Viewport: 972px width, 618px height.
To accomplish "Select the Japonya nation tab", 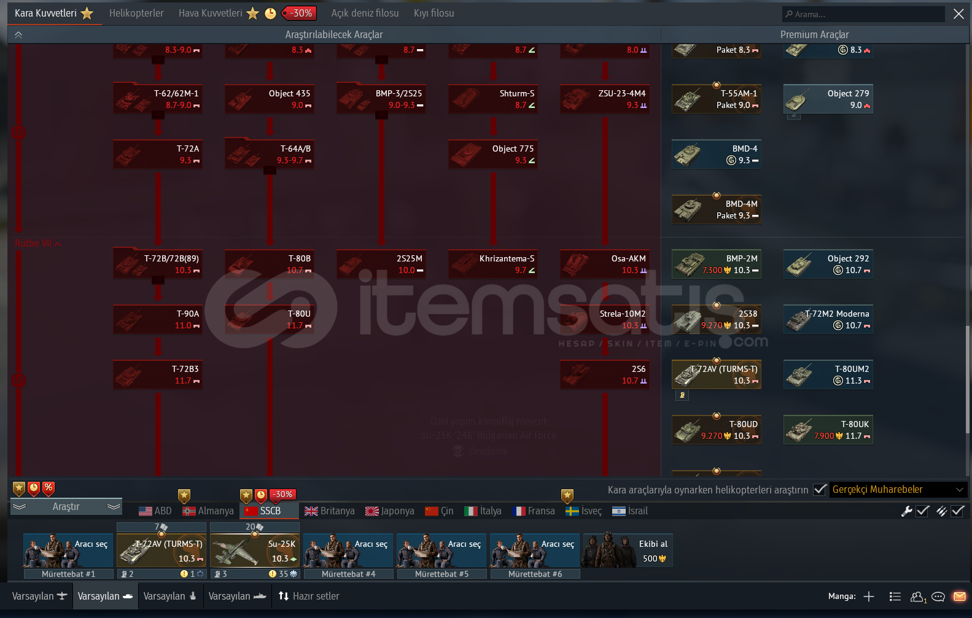I will [390, 511].
